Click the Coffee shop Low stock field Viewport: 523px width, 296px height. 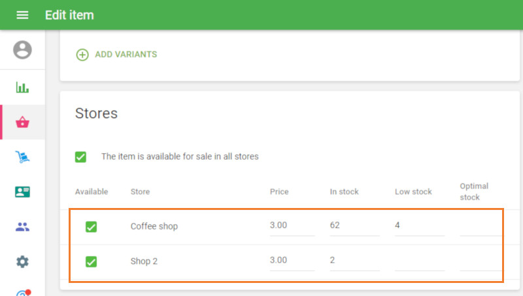tap(419, 226)
